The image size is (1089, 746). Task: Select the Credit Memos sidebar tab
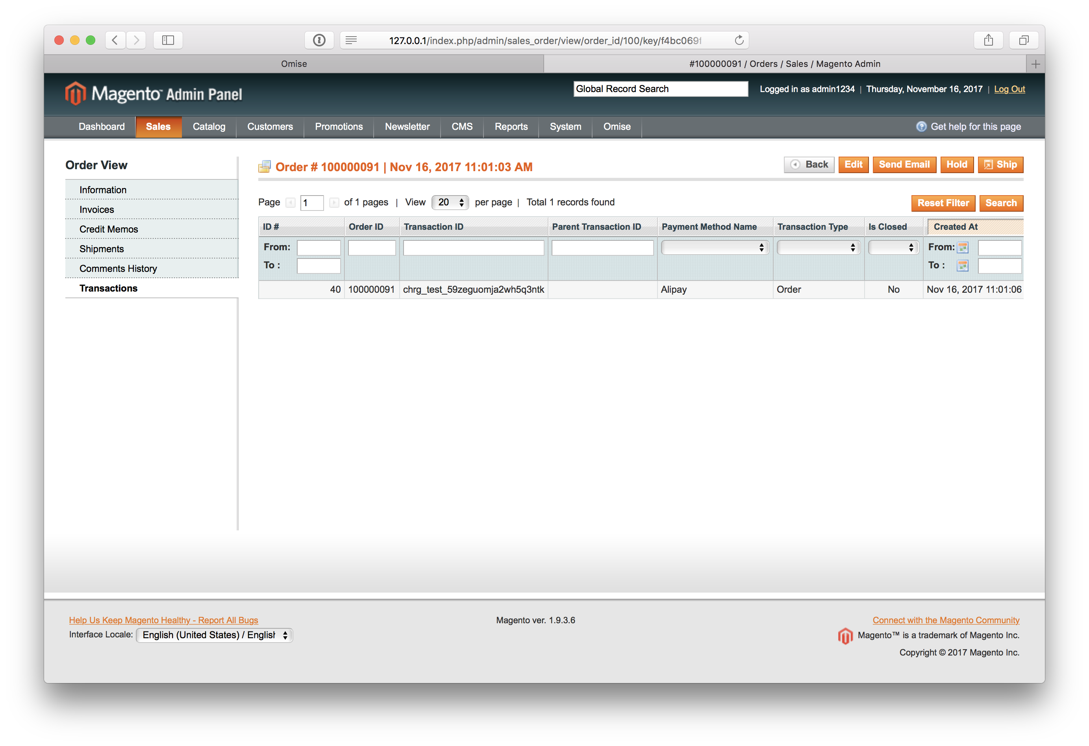pos(152,229)
